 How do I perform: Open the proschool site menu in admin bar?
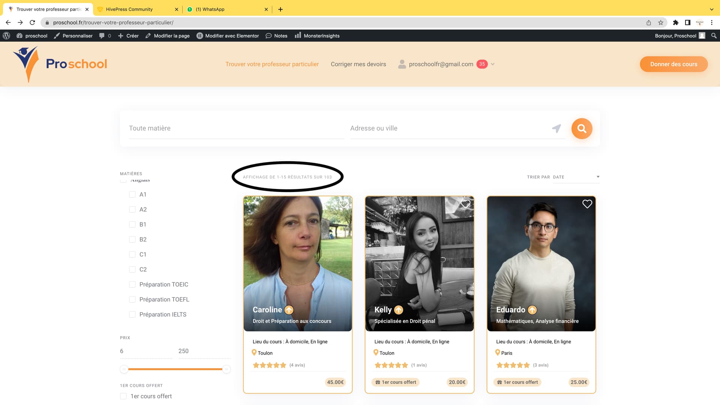click(32, 36)
